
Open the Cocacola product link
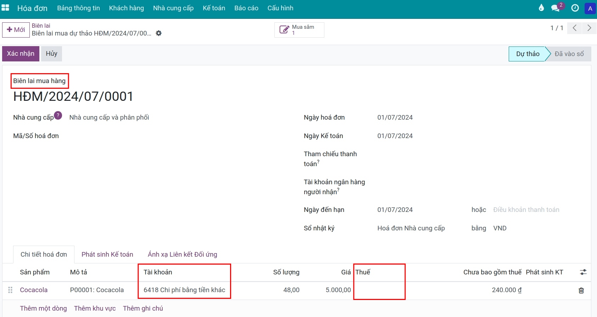click(34, 290)
